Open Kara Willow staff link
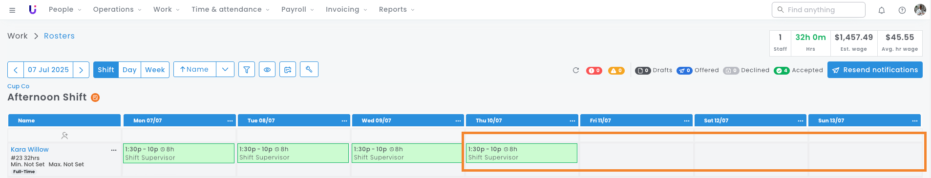 (30, 150)
